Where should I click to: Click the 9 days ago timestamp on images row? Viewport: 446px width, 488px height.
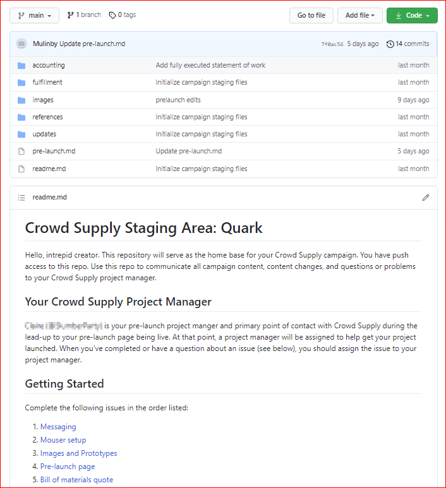413,100
